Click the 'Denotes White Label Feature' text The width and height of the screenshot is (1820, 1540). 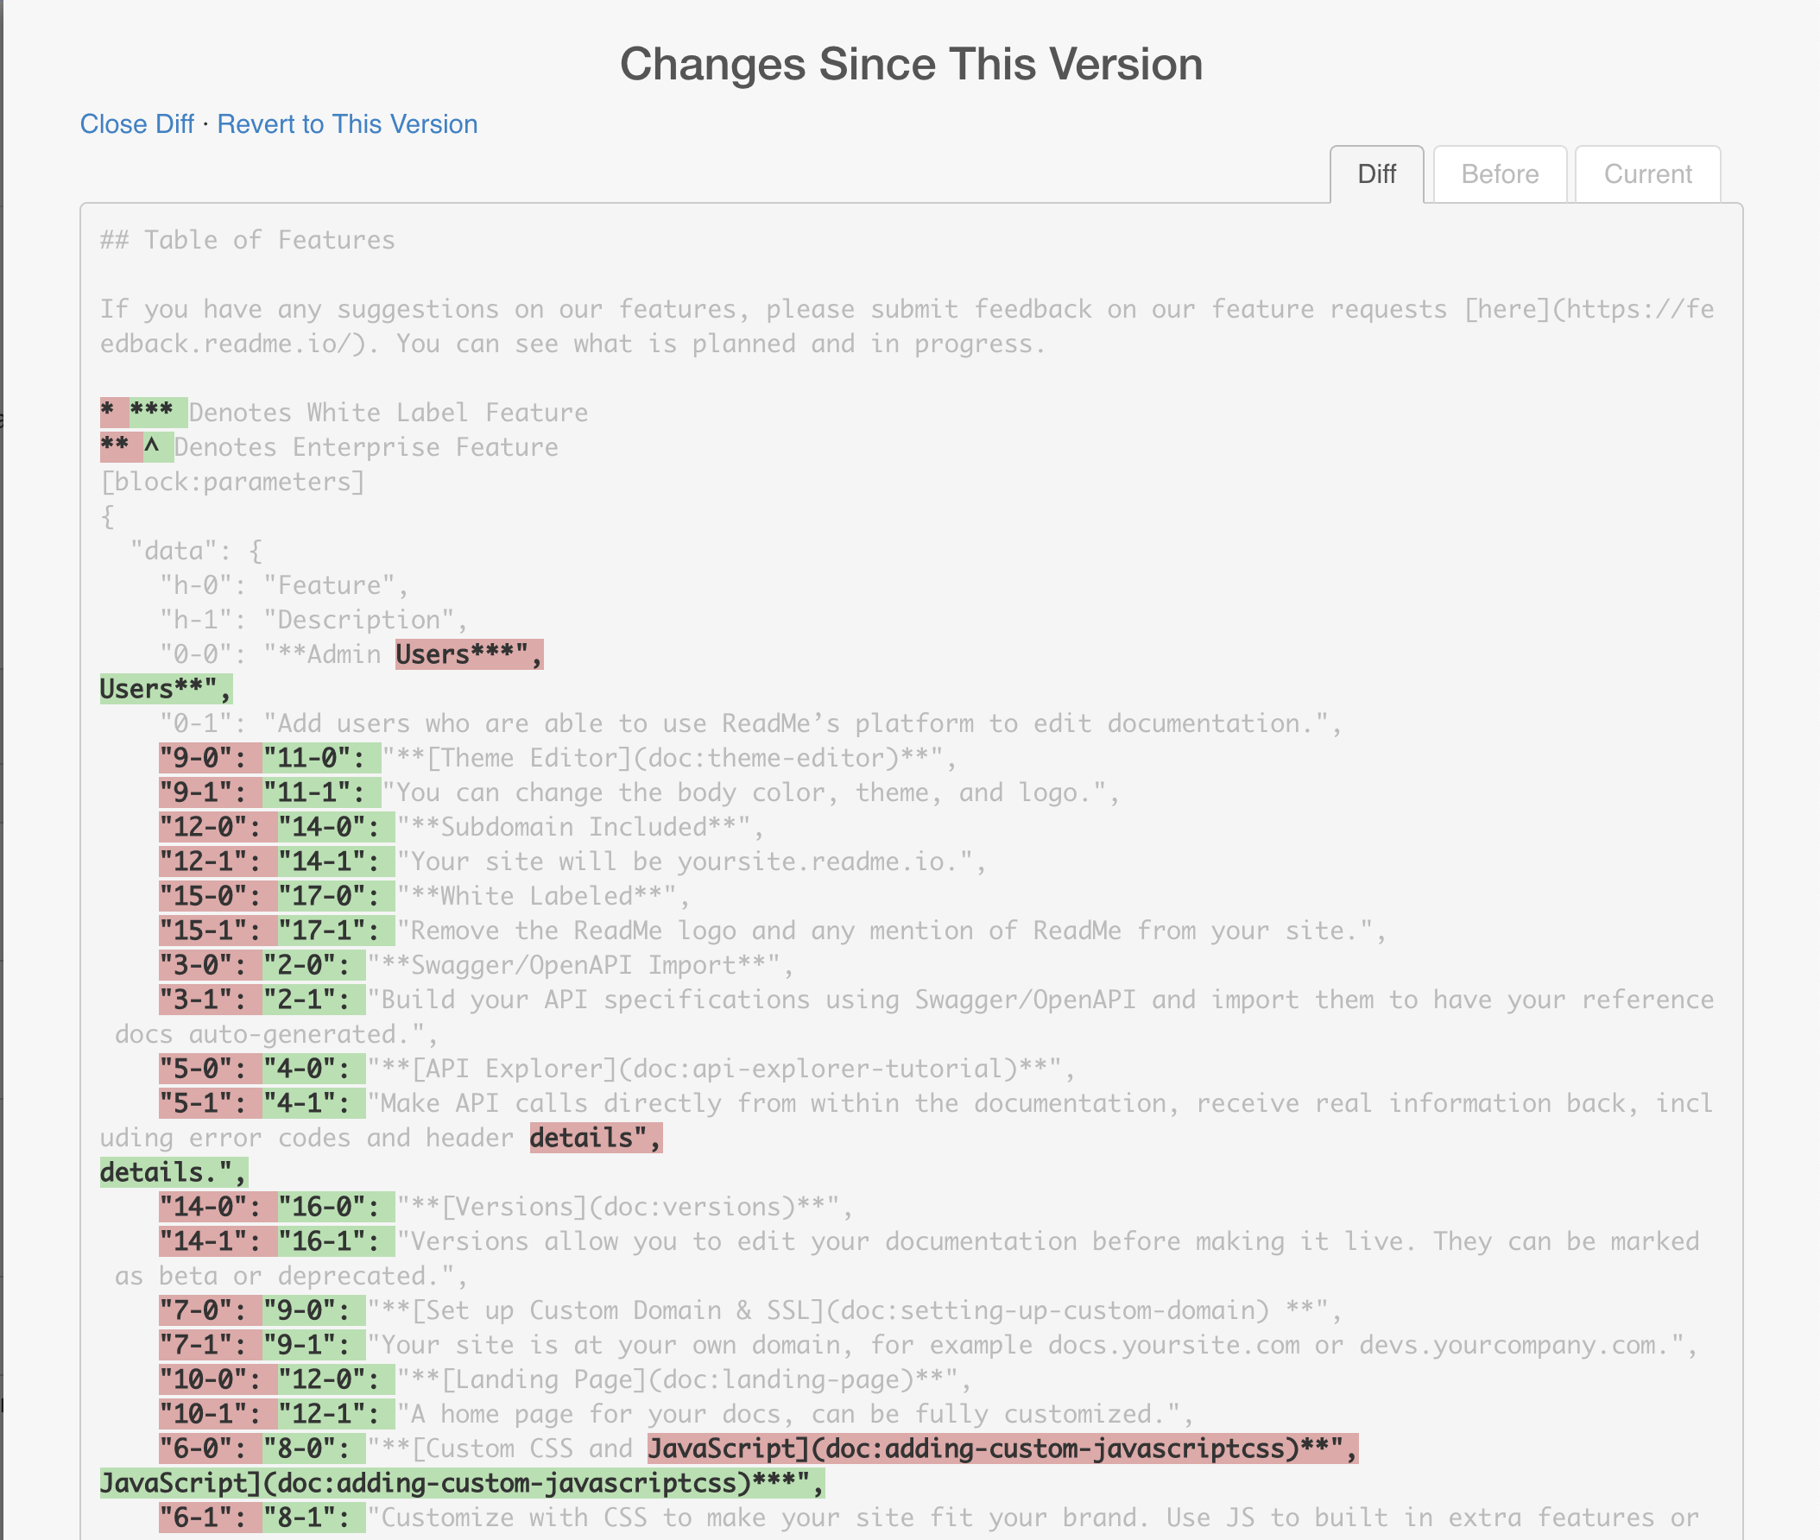pos(388,413)
